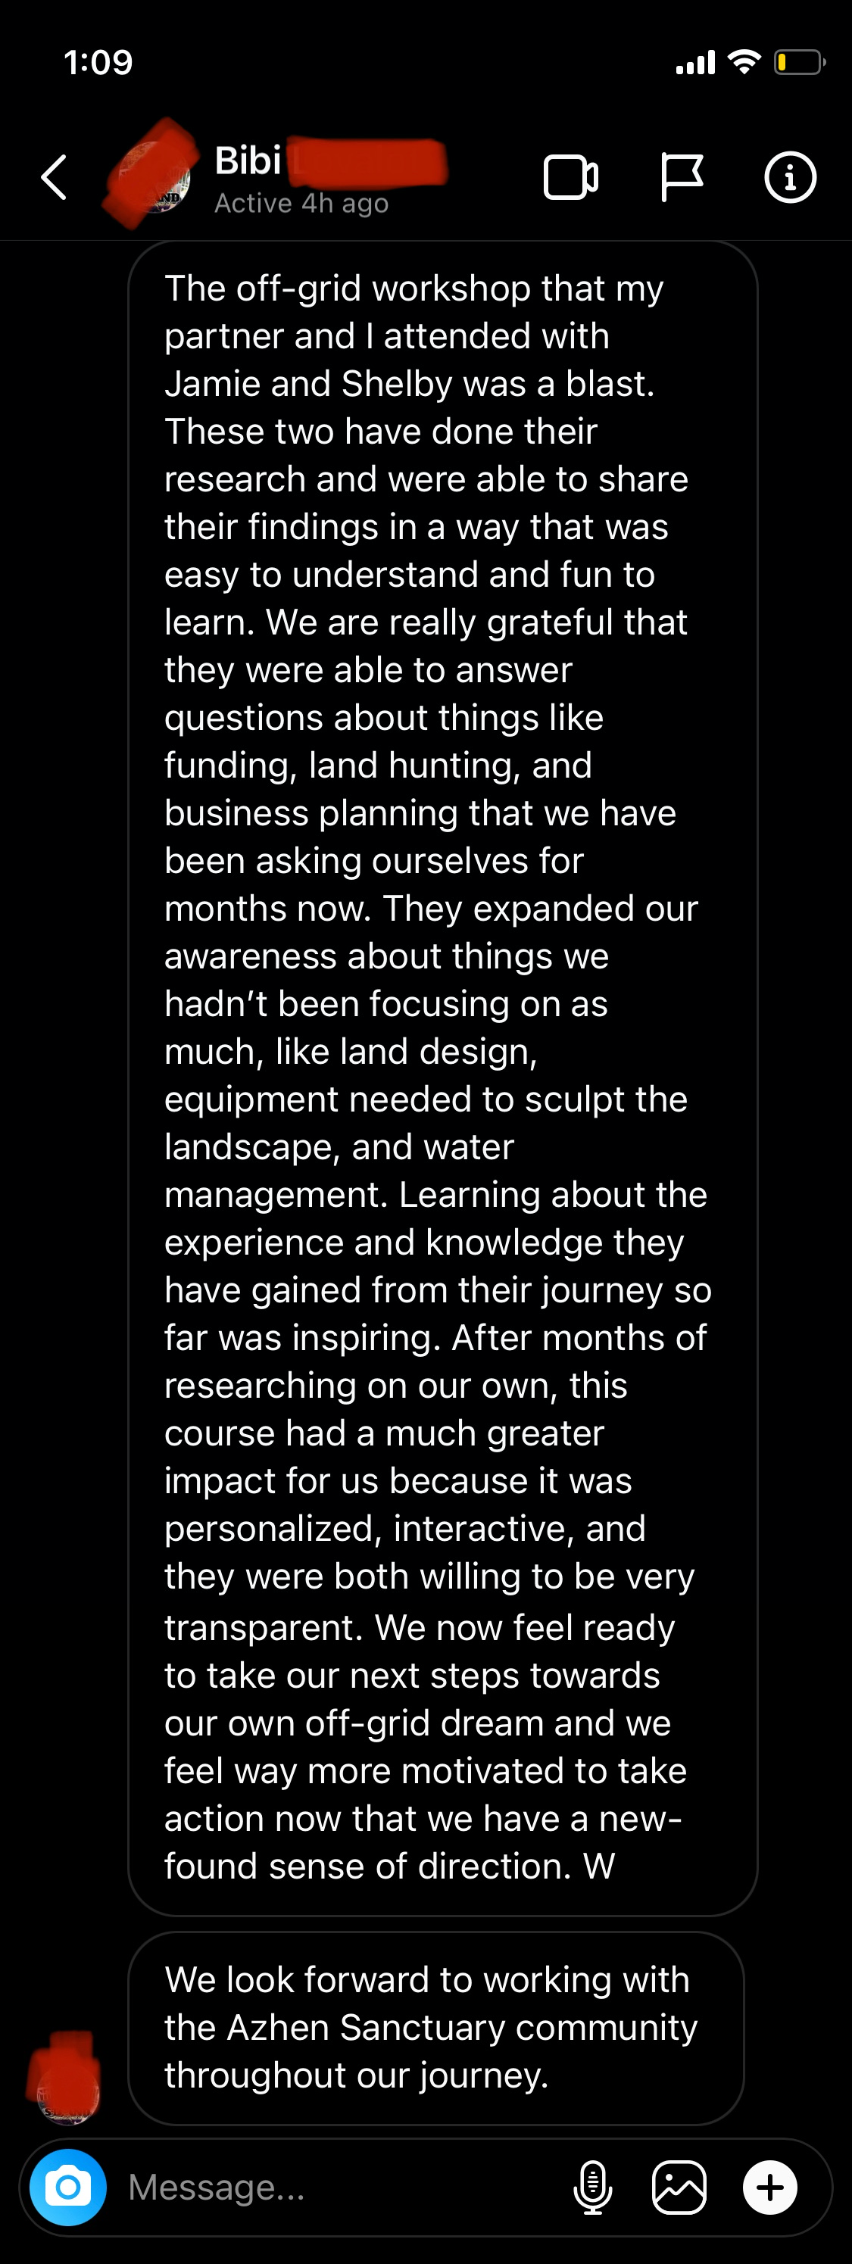Screen dimensions: 852x2264
Task: Open the profile picture in the header
Action: [x=151, y=176]
